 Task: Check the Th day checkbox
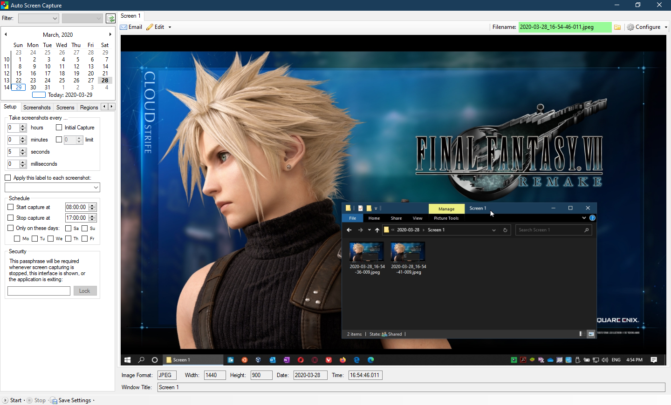pyautogui.click(x=68, y=239)
